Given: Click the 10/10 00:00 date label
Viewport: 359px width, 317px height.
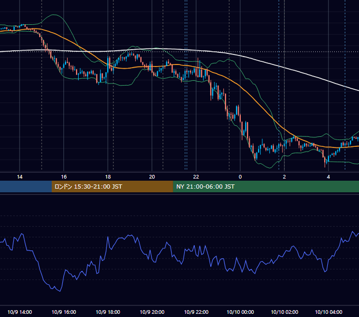Looking at the screenshot, I should tap(240, 312).
